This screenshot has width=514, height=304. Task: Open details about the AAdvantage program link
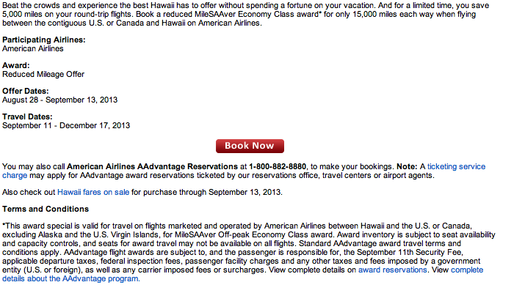(70, 279)
